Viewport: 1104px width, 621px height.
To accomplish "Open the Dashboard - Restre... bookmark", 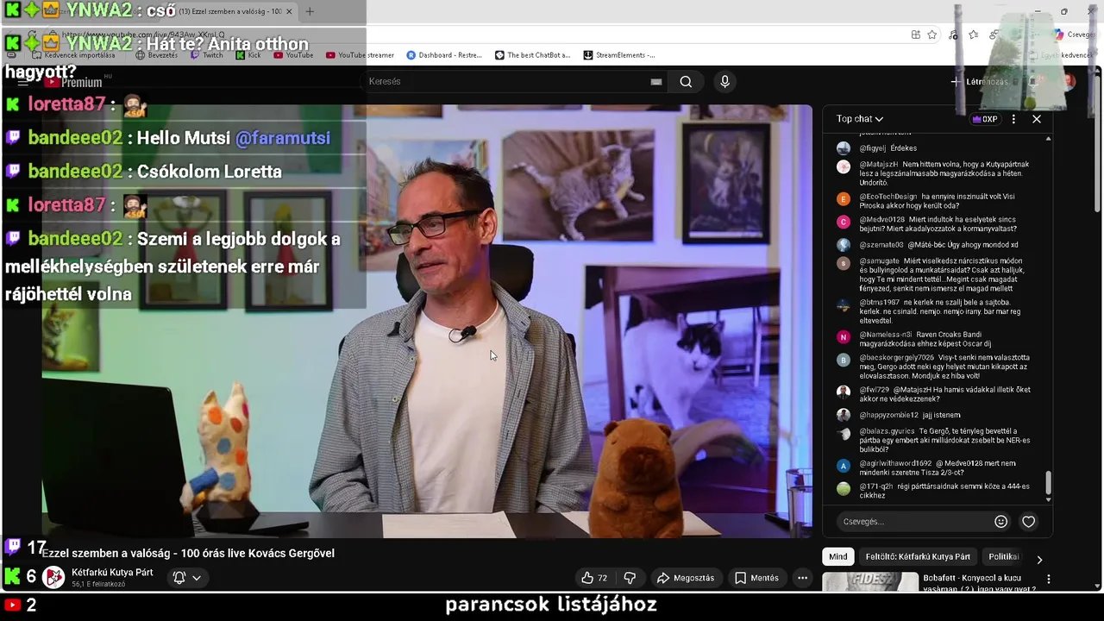I will pyautogui.click(x=444, y=55).
